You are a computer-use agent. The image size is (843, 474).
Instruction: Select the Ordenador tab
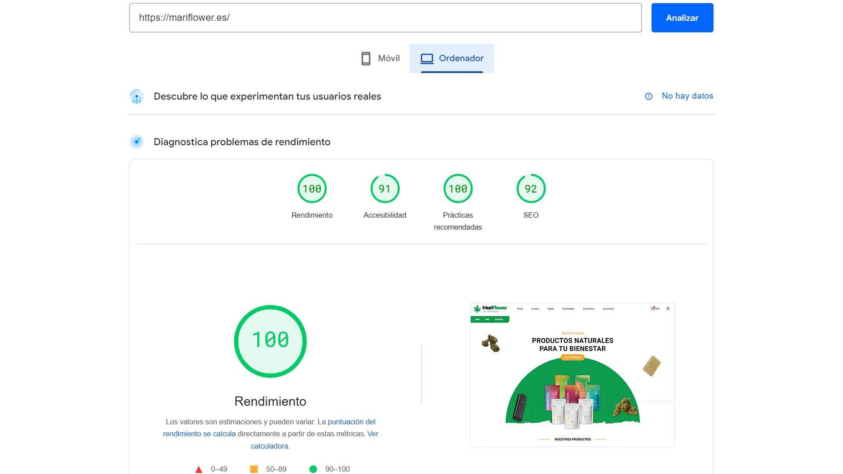(x=452, y=58)
